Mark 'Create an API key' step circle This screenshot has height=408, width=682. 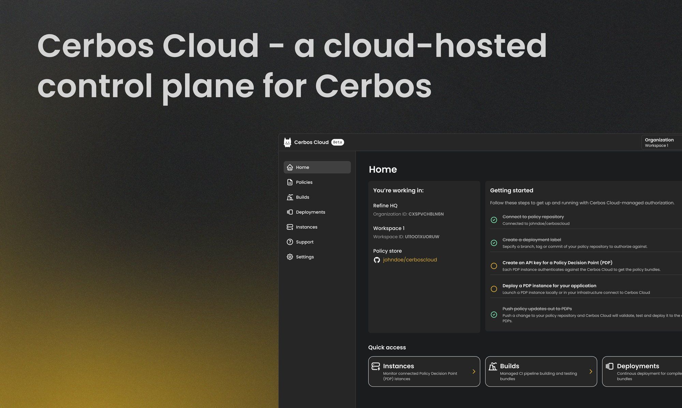click(x=494, y=266)
